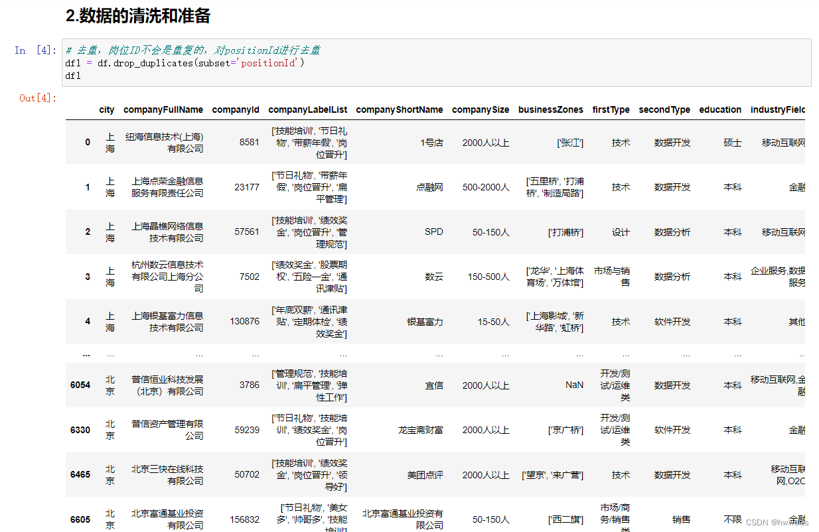Click the code cell input area
Screen dimensions: 819x532
(x=437, y=62)
